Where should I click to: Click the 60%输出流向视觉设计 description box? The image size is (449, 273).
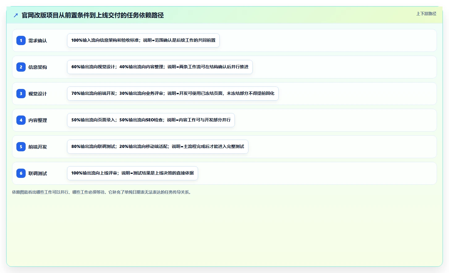coord(160,67)
